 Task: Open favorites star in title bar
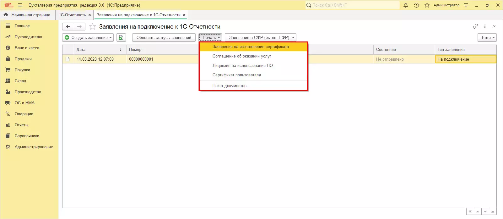pos(427,5)
